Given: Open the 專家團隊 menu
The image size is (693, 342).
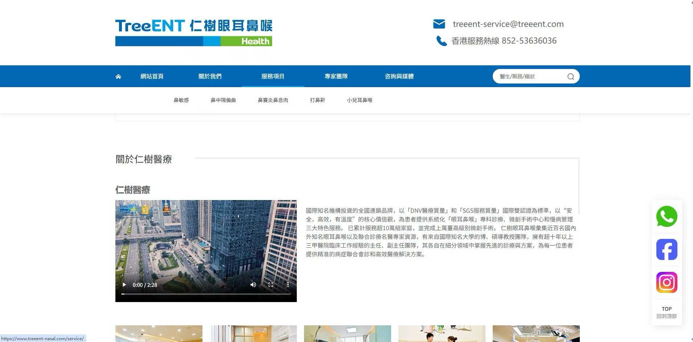Looking at the screenshot, I should [336, 77].
